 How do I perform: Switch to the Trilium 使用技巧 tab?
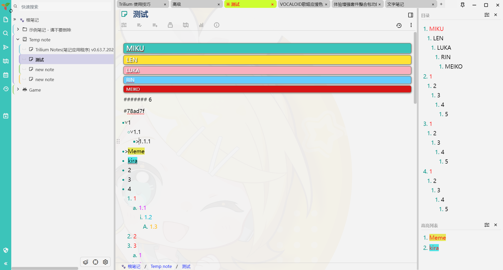[x=140, y=4]
